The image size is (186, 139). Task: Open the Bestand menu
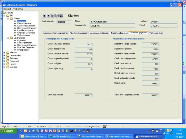tap(7, 9)
